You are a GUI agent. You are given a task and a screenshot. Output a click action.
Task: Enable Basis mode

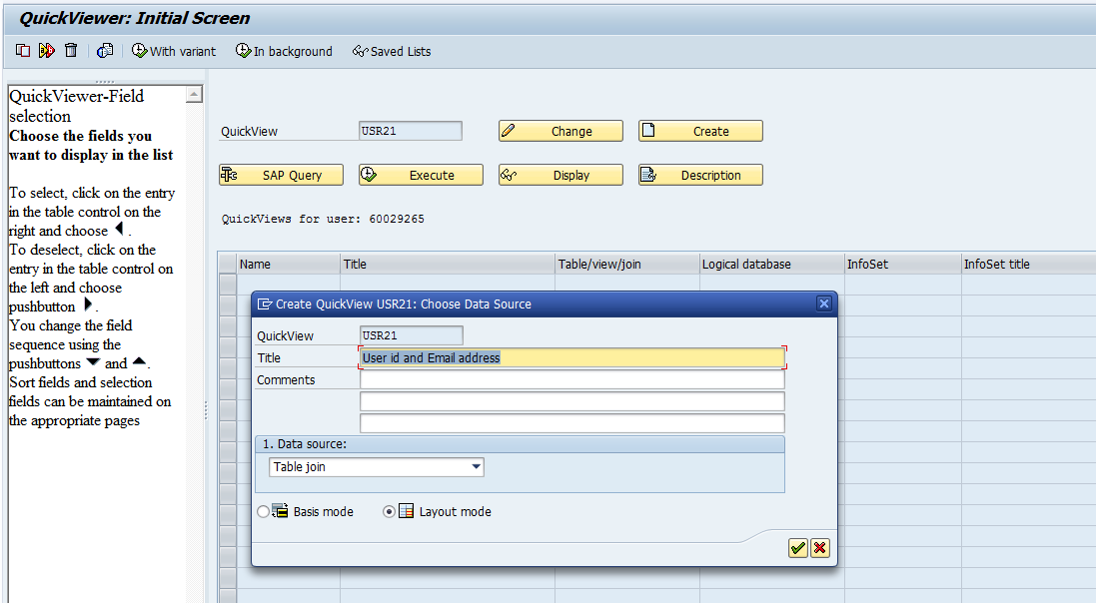[263, 511]
